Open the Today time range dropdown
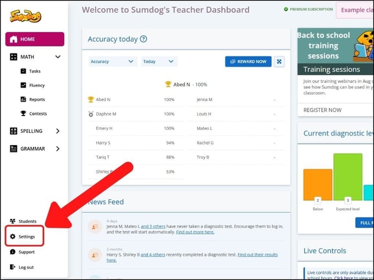374x280 pixels. [159, 61]
